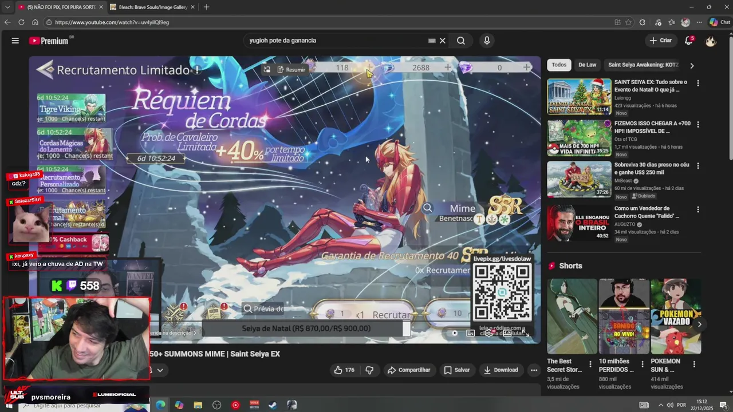Image resolution: width=733 pixels, height=412 pixels.
Task: Open the POKEMON VAZADO short thumbnail
Action: [676, 316]
